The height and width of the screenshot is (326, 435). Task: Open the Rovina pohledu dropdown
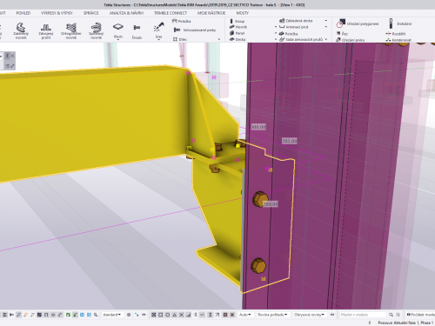pos(272,315)
